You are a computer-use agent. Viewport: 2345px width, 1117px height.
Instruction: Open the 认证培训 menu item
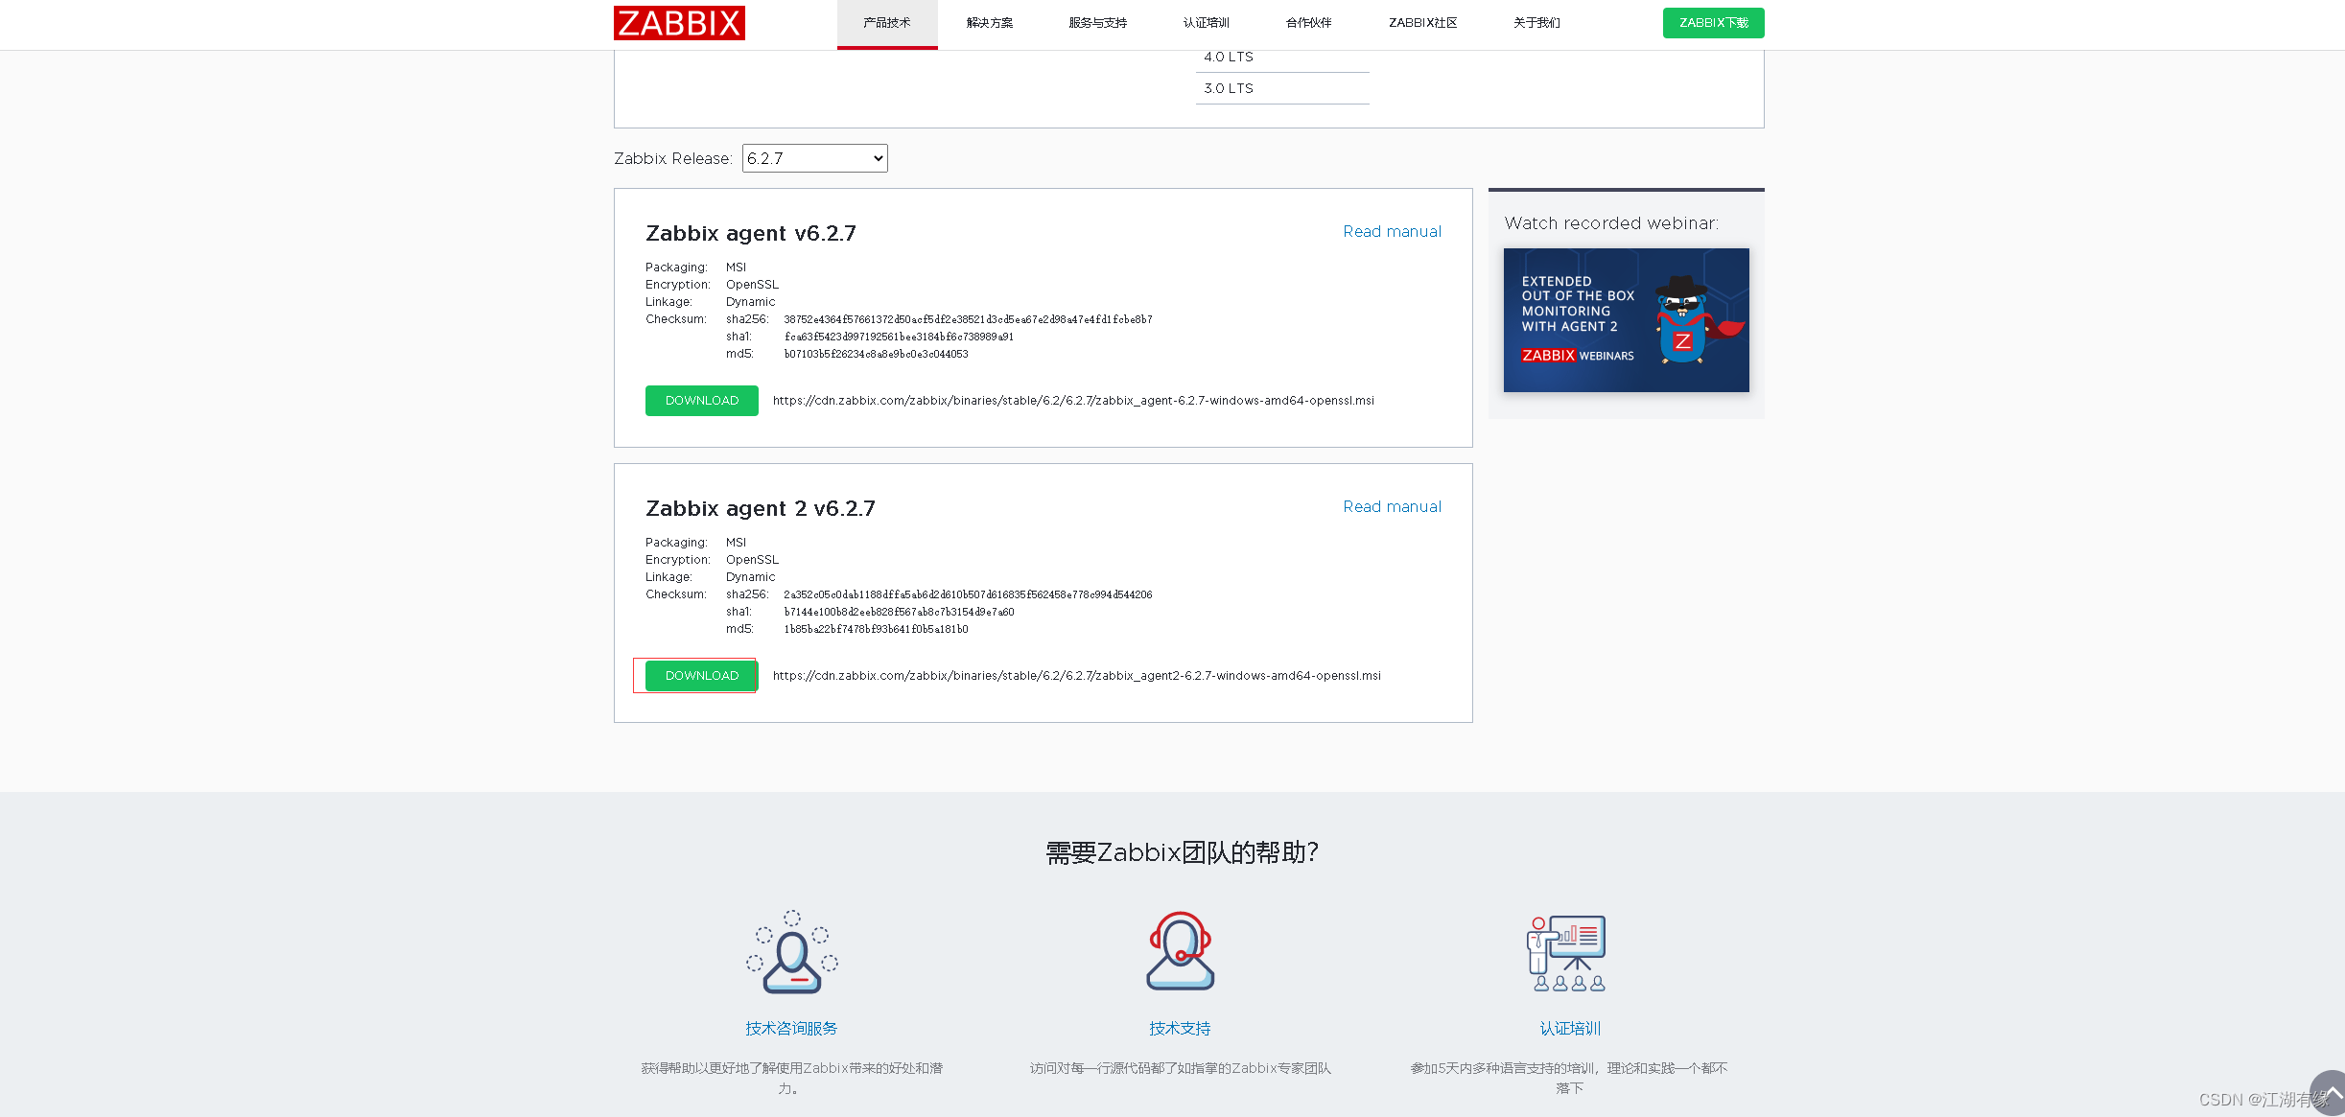pos(1207,23)
